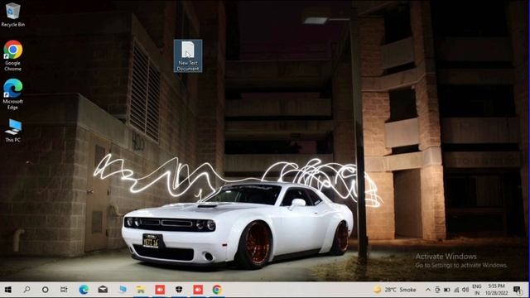530x298 pixels.
Task: Switch input language ENG IN
Action: pyautogui.click(x=477, y=290)
